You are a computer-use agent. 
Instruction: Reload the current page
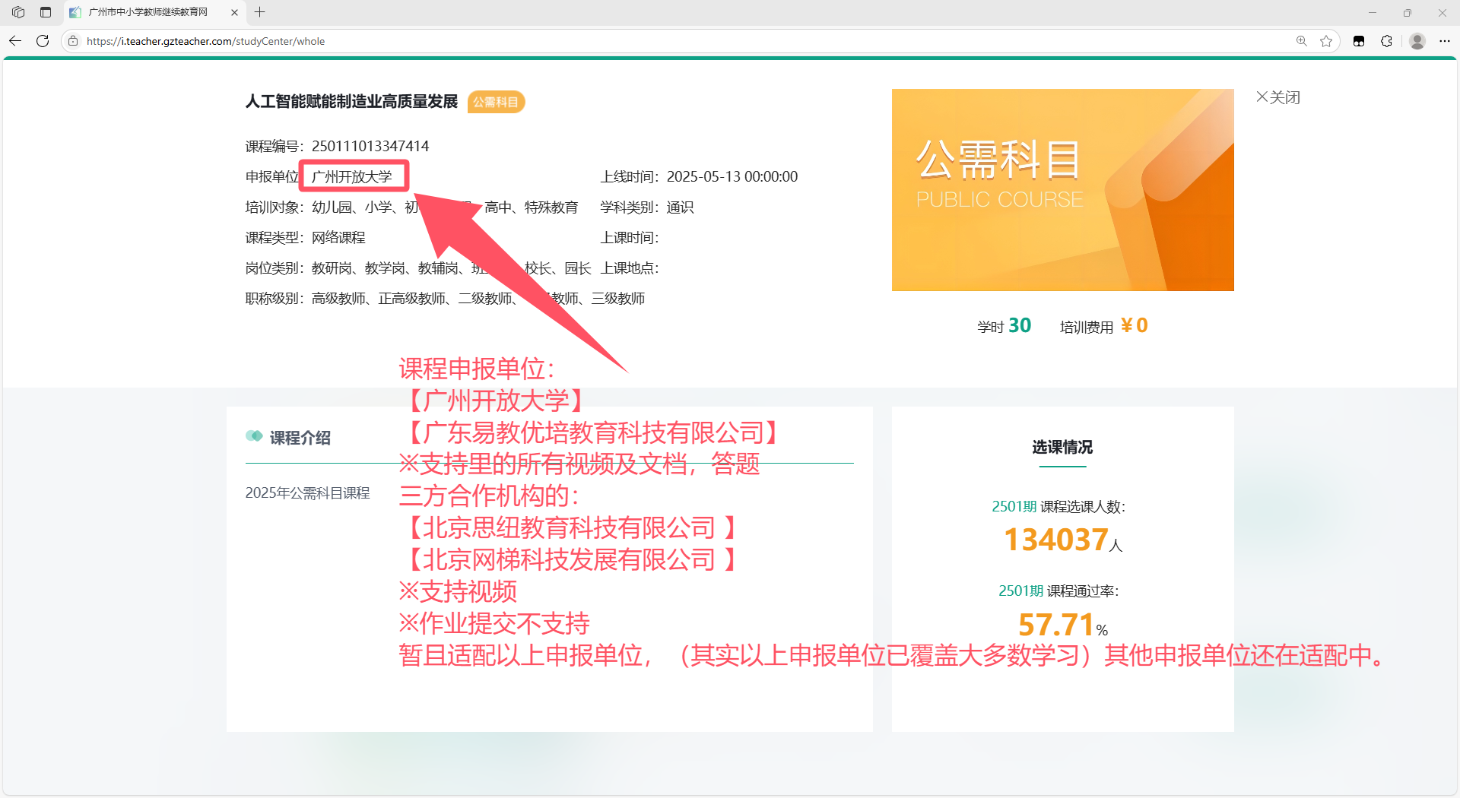(x=43, y=41)
